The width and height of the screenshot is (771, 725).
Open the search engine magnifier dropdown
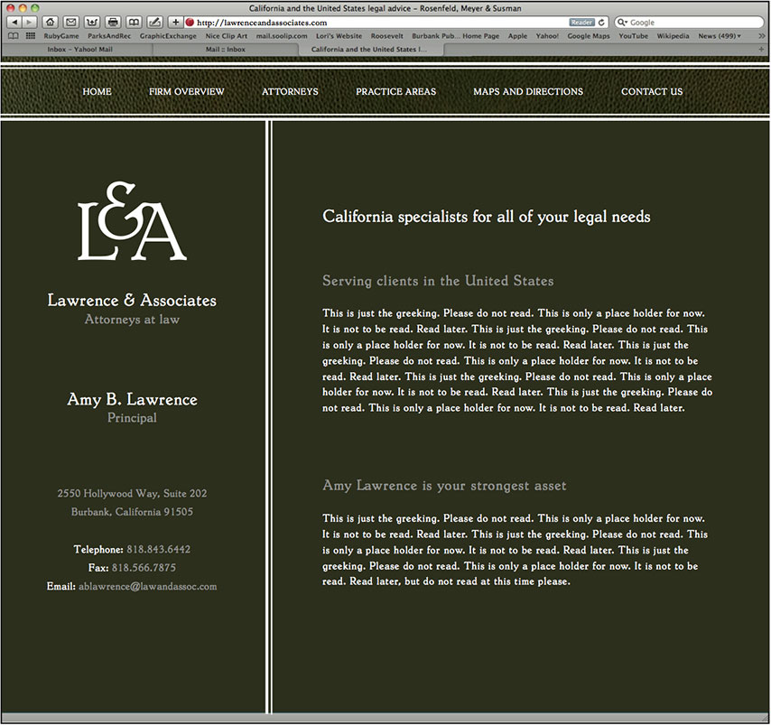(x=623, y=22)
